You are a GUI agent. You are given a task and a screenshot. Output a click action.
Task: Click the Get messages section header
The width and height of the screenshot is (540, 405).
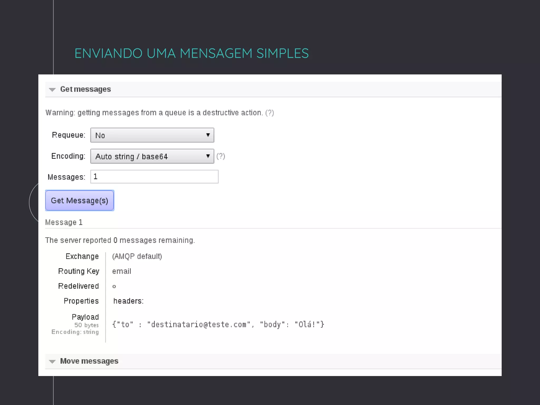click(x=85, y=89)
